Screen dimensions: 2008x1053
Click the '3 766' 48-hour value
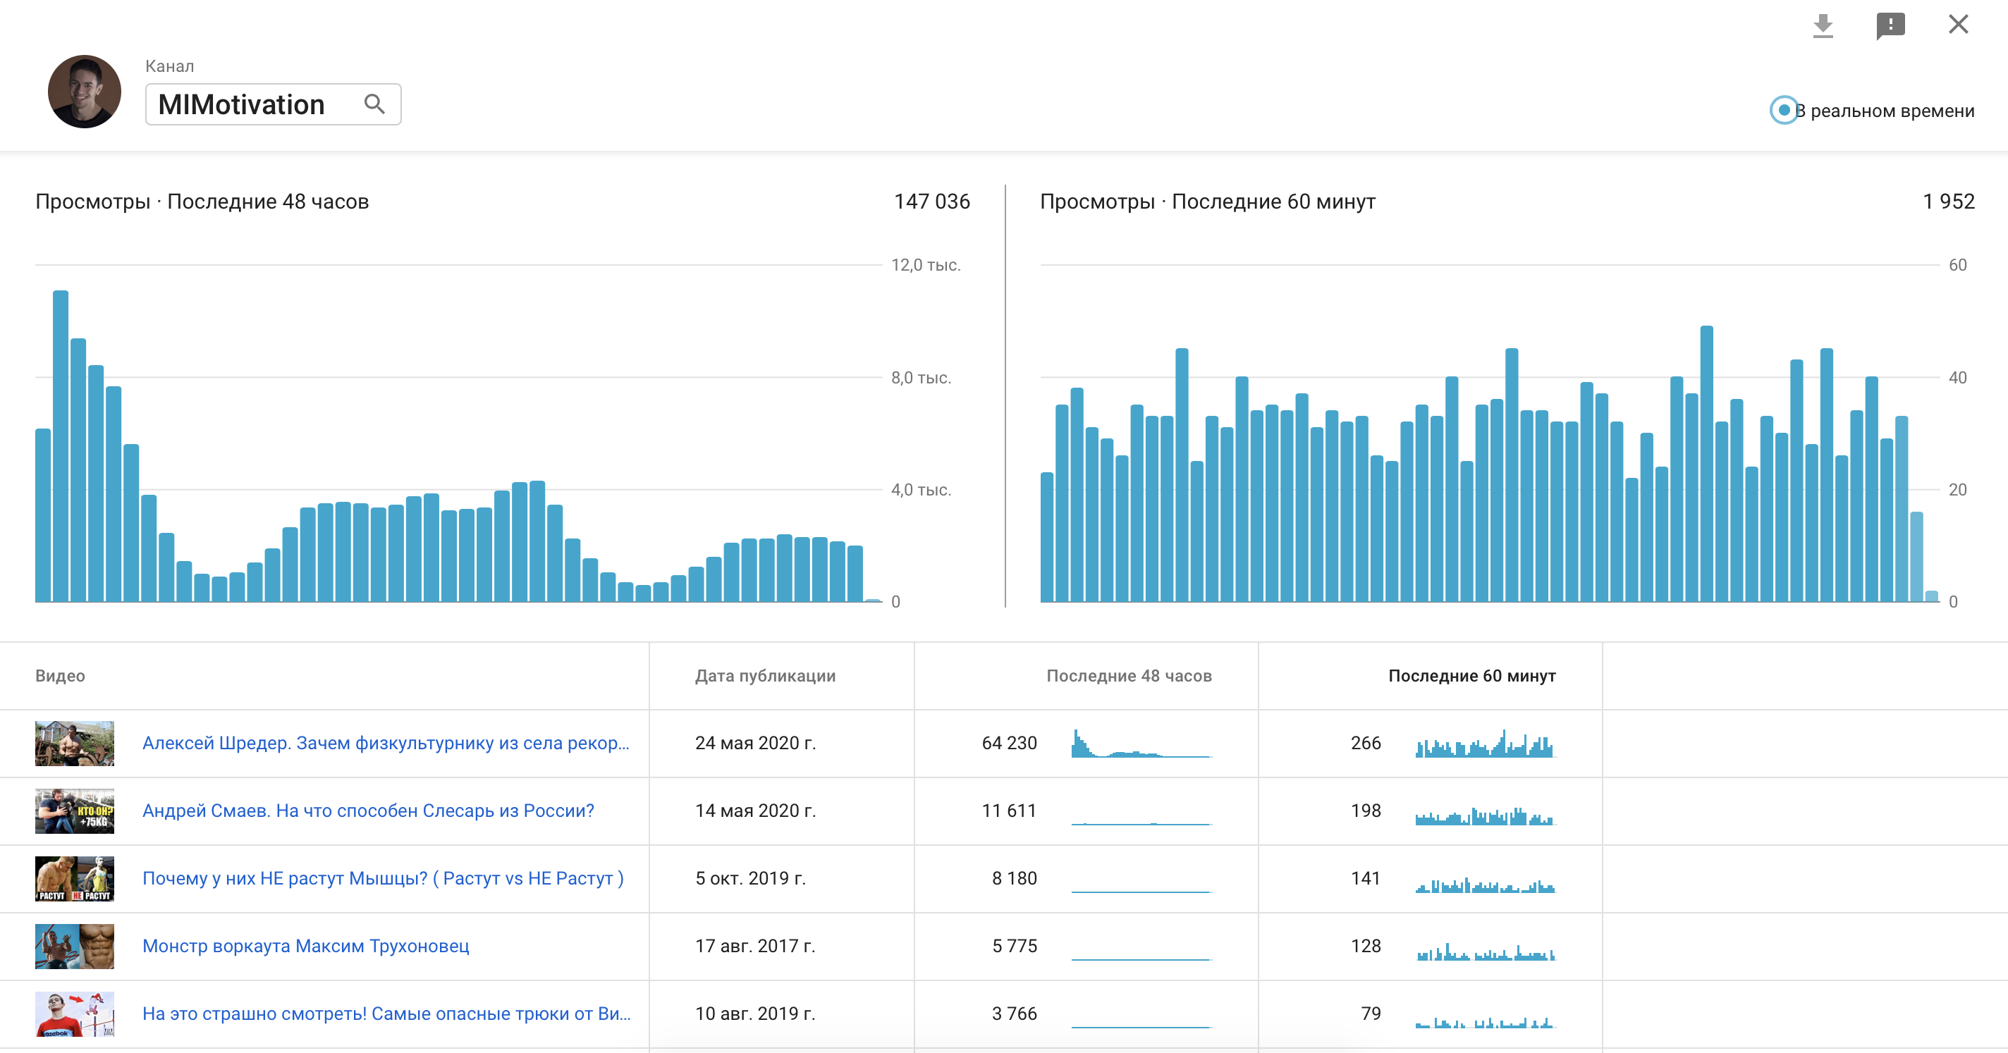click(x=1014, y=1014)
